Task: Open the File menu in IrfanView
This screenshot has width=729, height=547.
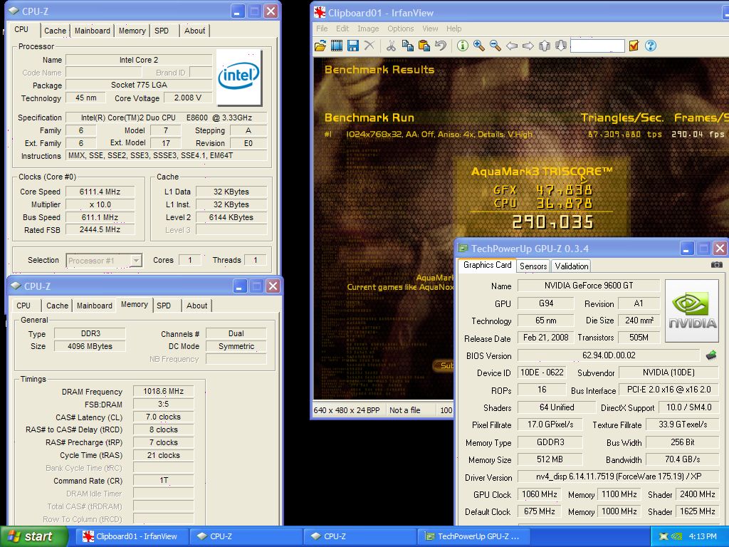Action: tap(322, 28)
